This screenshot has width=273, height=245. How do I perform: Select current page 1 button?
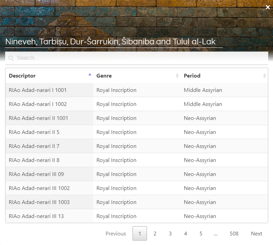(139, 234)
